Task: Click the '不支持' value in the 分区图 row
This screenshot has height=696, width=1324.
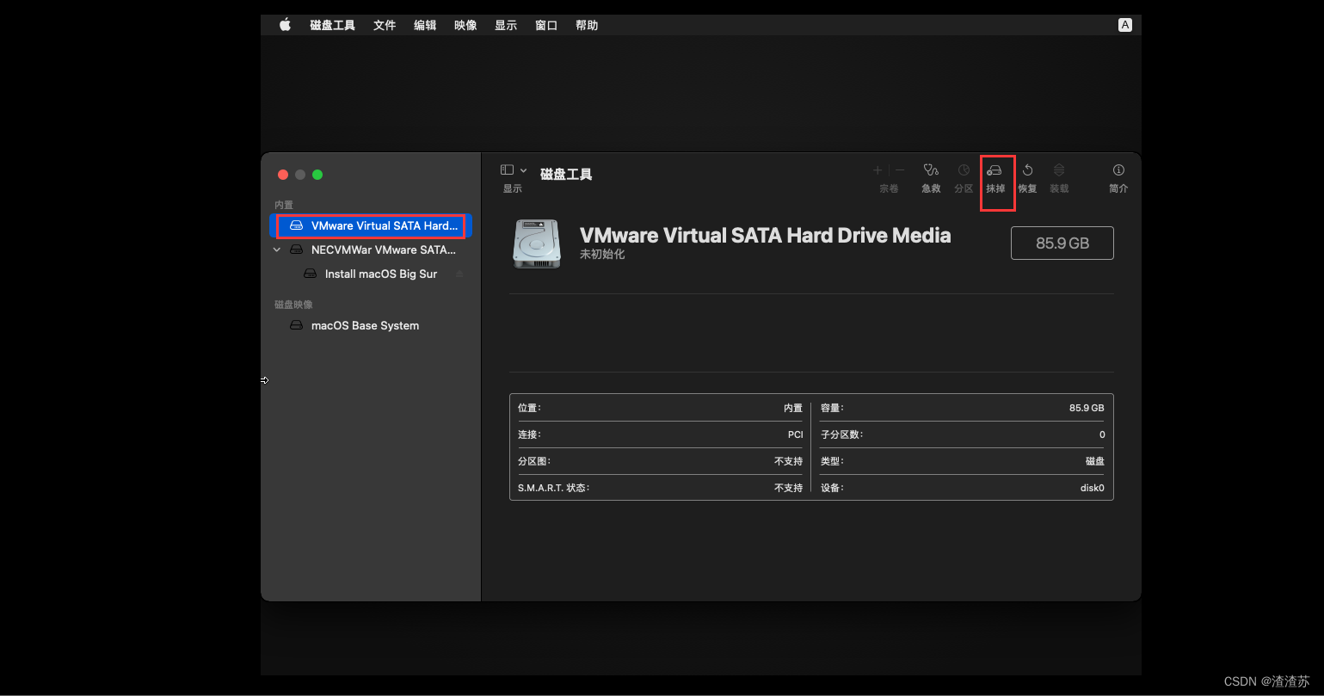Action: pos(788,461)
